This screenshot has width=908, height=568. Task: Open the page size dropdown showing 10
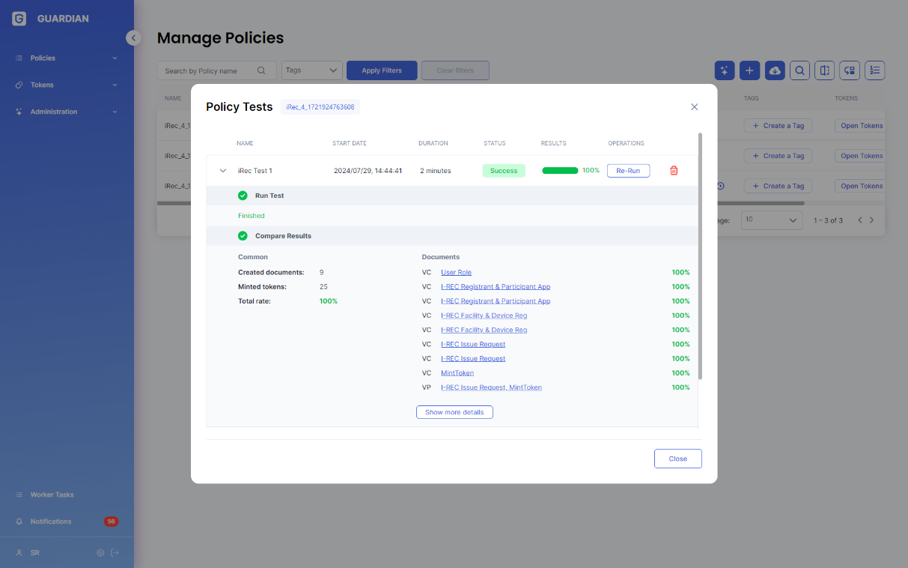771,220
